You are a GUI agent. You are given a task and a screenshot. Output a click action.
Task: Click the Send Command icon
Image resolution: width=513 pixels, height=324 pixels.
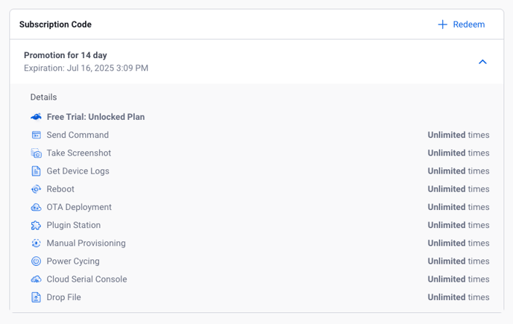[x=36, y=135]
